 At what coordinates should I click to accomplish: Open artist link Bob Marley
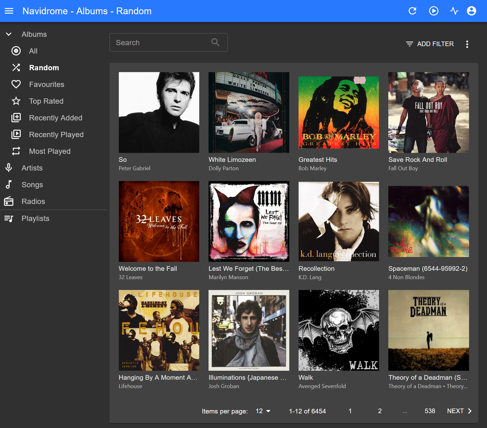click(312, 168)
